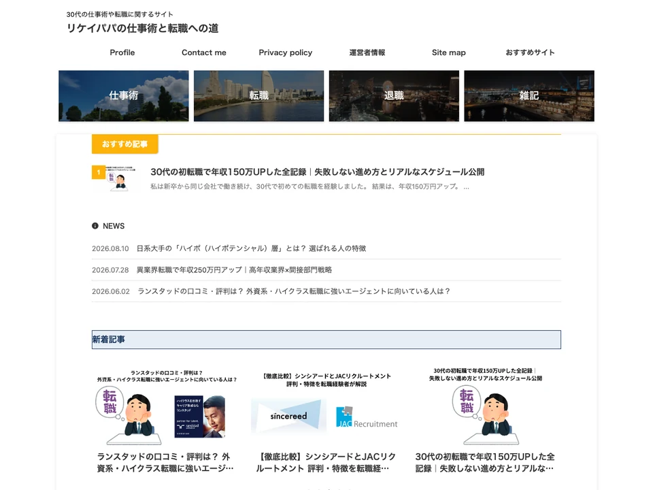Click the date 2026.08.10
This screenshot has height=490, width=653.
tap(110, 249)
